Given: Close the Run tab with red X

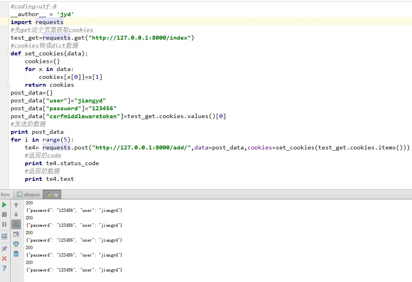Looking at the screenshot, I should click(4, 258).
